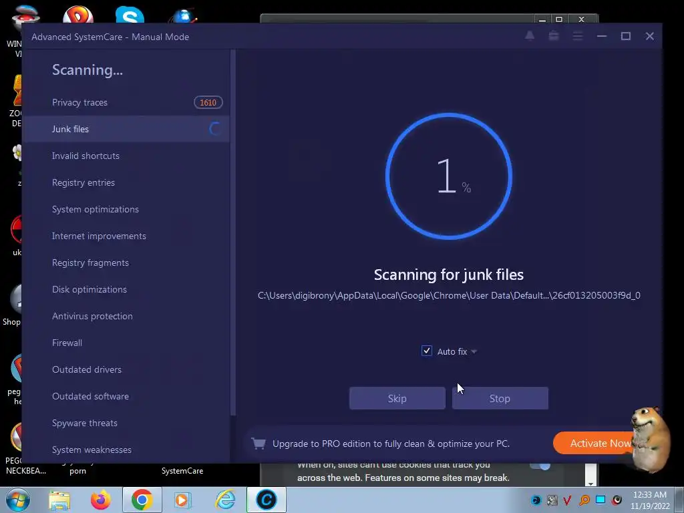Image resolution: width=684 pixels, height=513 pixels.
Task: Select the Advanced SystemCare taskbar button
Action: (x=266, y=500)
